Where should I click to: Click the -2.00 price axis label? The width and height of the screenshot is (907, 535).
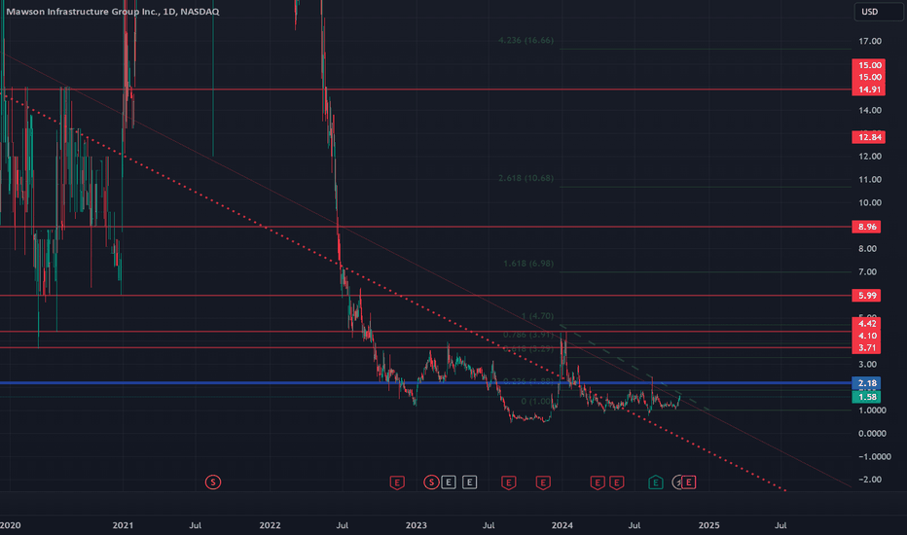click(x=870, y=480)
